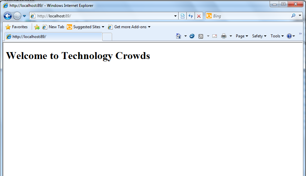Go back with the blue Back arrow

8,16
